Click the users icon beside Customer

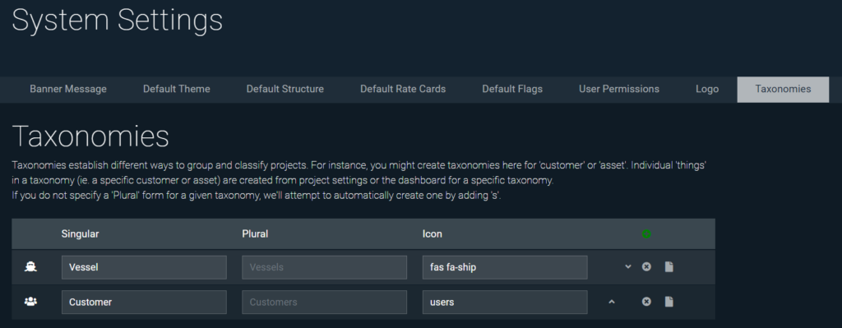click(30, 302)
